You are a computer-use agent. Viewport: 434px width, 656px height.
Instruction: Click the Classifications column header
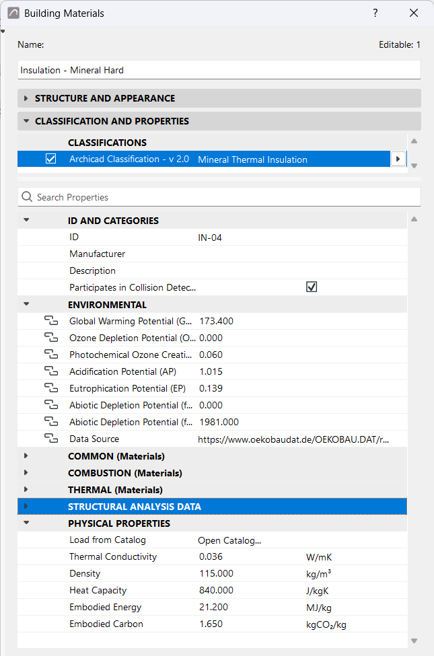(x=107, y=143)
